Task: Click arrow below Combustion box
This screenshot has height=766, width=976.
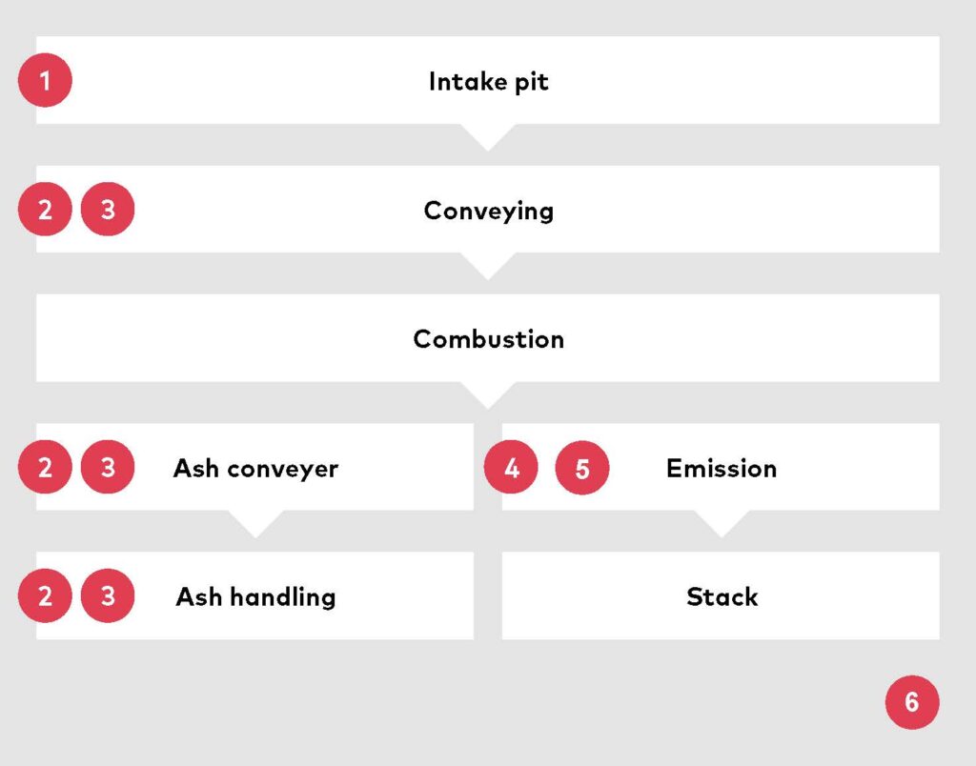Action: [488, 395]
